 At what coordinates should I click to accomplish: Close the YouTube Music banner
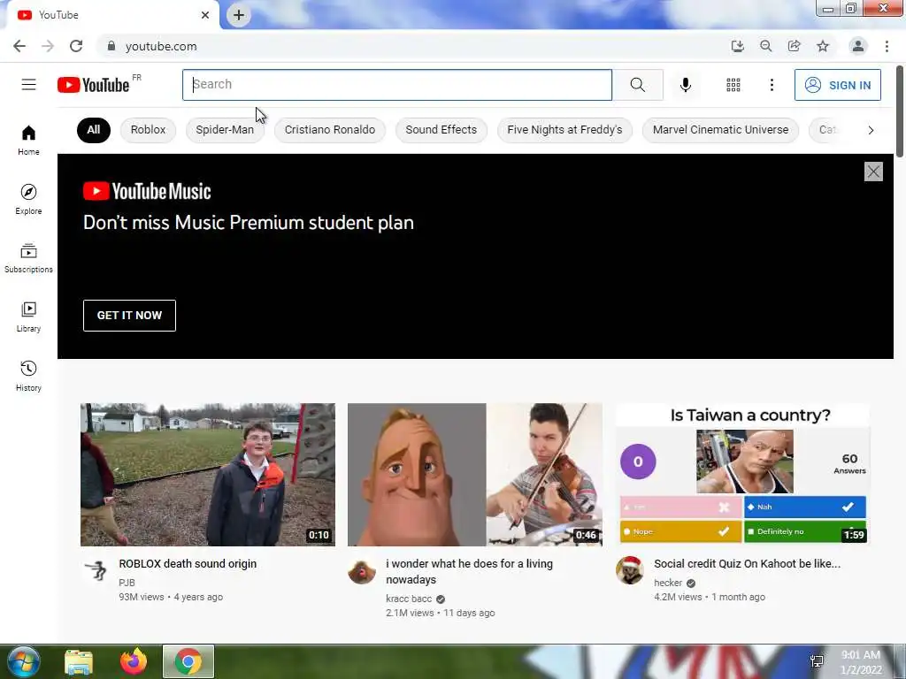point(873,172)
